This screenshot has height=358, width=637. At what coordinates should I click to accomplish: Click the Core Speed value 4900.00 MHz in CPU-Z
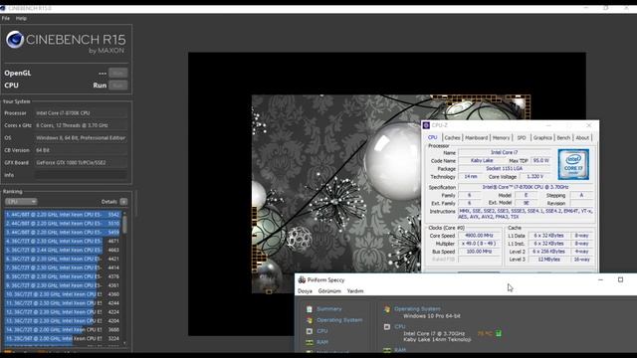coord(479,236)
